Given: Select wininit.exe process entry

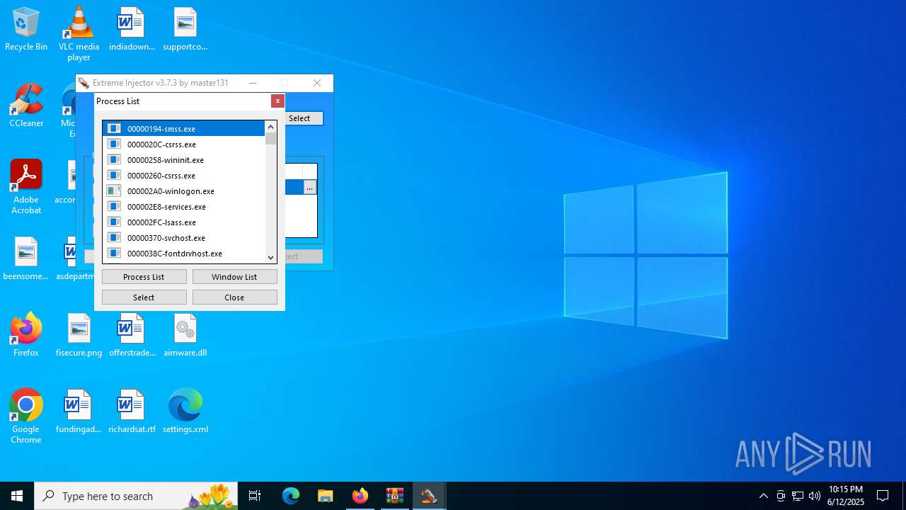Looking at the screenshot, I should (183, 160).
